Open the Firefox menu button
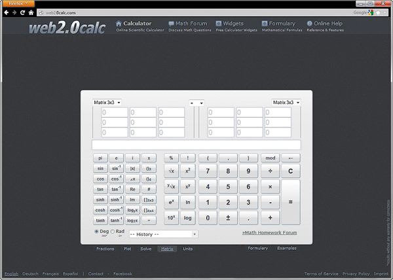 pos(19,3)
